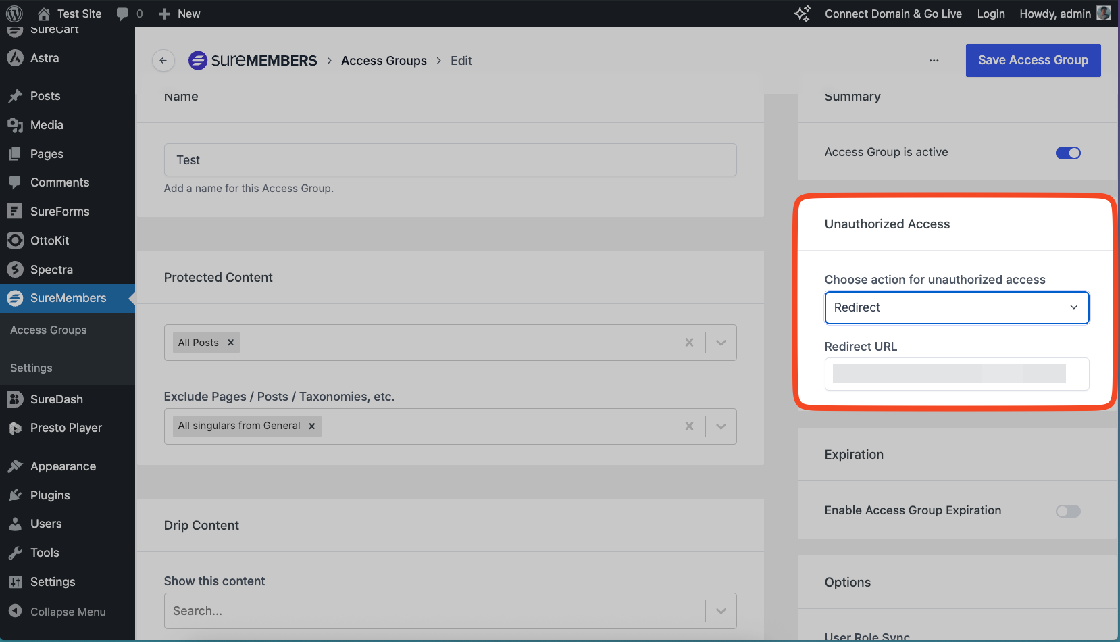The image size is (1120, 642).
Task: Open the Posts menu item
Action: 45,96
